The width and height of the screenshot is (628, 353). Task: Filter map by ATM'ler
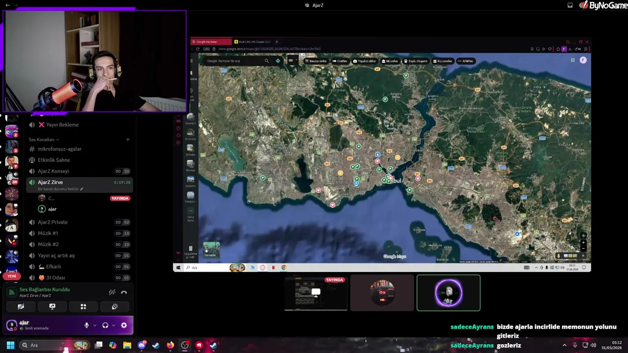(x=466, y=61)
